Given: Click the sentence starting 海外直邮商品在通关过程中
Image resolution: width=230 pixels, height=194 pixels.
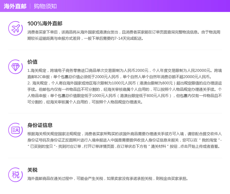Looking at the screenshot, I should pos(108,179).
